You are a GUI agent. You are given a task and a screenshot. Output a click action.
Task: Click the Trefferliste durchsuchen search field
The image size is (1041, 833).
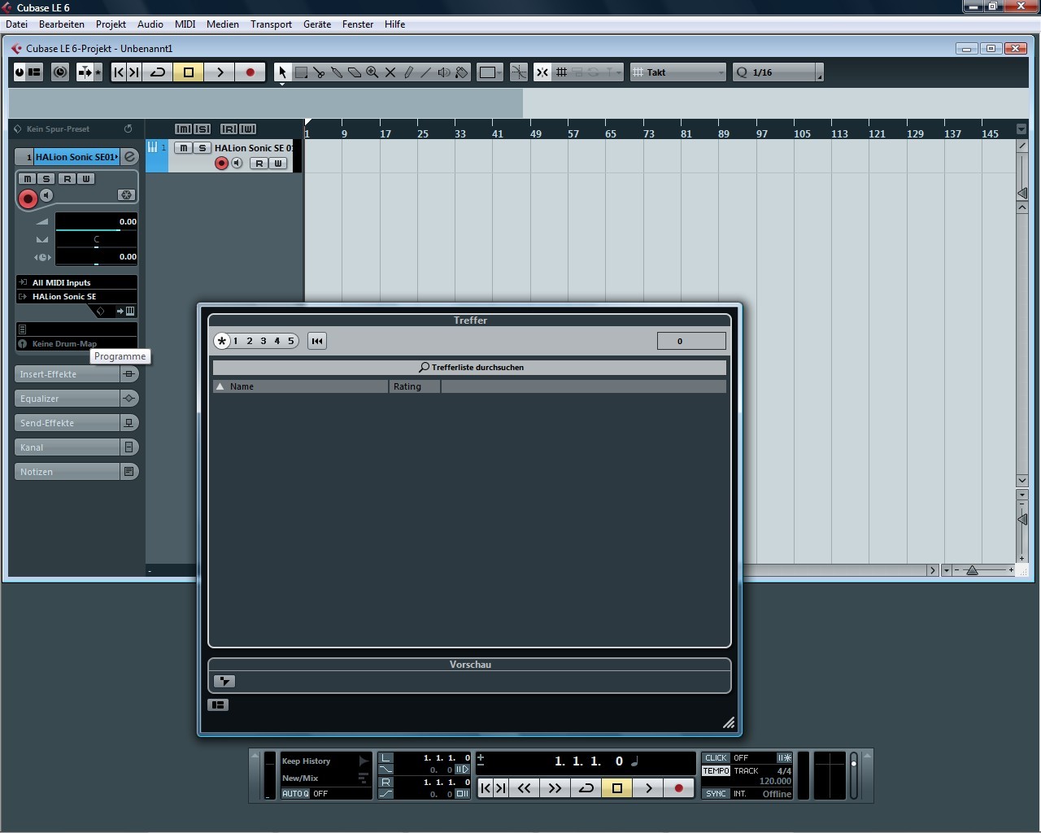tap(469, 367)
